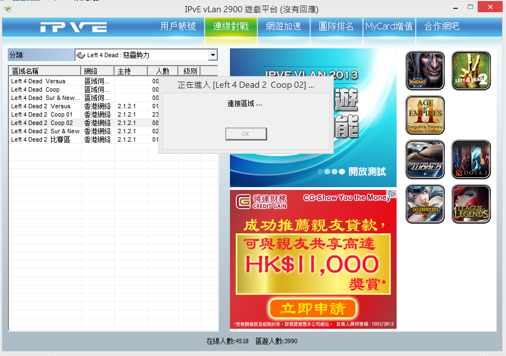Click the 立即申請 ad button
This screenshot has width=506, height=356.
tap(312, 309)
